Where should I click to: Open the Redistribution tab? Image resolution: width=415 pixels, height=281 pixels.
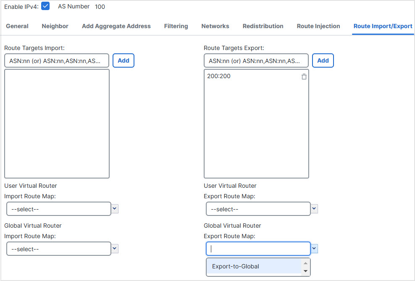[x=263, y=26]
